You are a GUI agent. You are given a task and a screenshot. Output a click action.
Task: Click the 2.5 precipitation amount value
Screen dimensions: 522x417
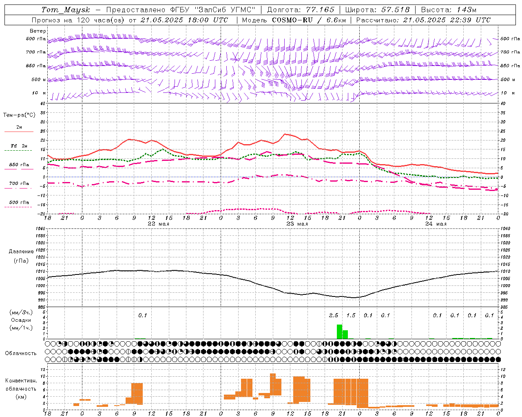click(x=334, y=315)
